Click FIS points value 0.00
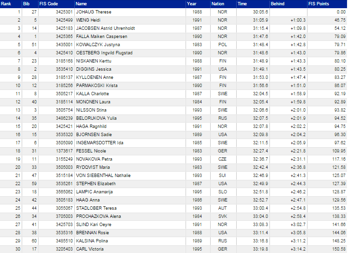The width and height of the screenshot is (348, 253). tap(341, 12)
